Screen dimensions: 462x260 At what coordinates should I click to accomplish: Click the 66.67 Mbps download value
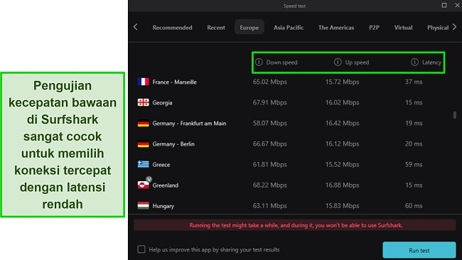[270, 143]
